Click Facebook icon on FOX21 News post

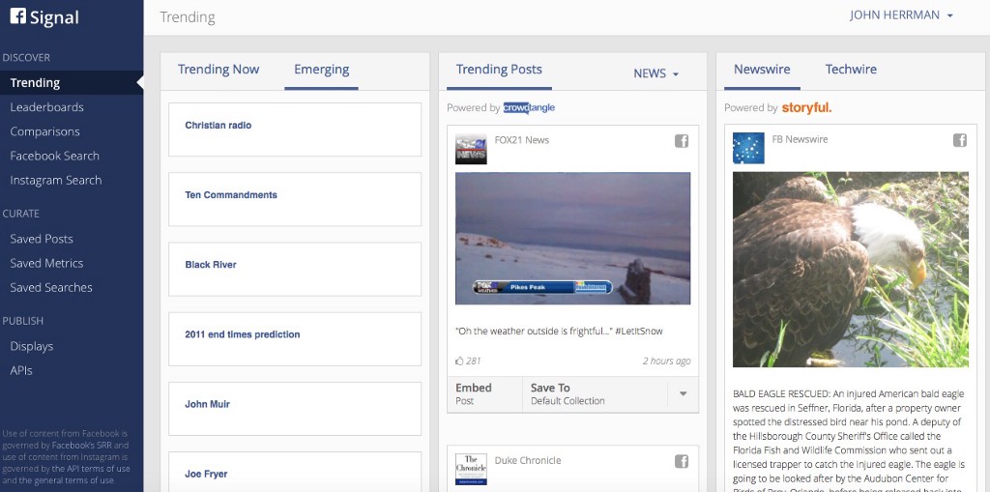pyautogui.click(x=682, y=141)
